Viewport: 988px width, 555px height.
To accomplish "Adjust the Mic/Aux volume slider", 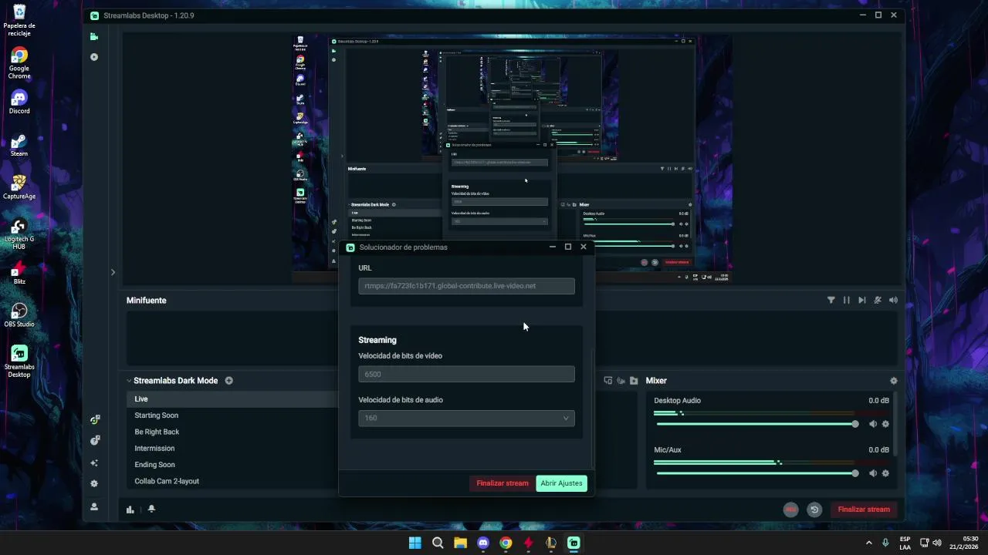I will point(756,473).
